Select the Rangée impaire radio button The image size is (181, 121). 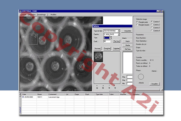(137, 25)
